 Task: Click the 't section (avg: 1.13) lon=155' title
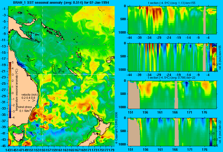click(172, 3)
